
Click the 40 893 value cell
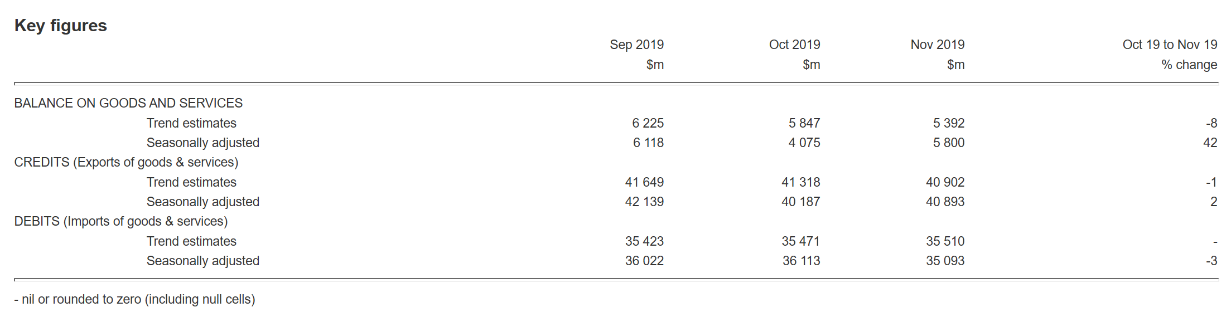pyautogui.click(x=945, y=202)
